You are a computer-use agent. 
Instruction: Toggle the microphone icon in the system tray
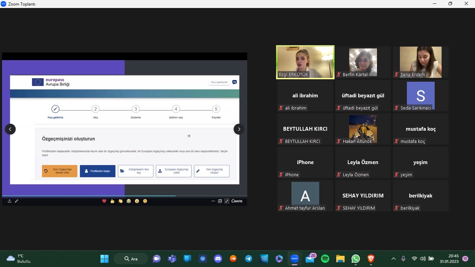click(x=403, y=259)
